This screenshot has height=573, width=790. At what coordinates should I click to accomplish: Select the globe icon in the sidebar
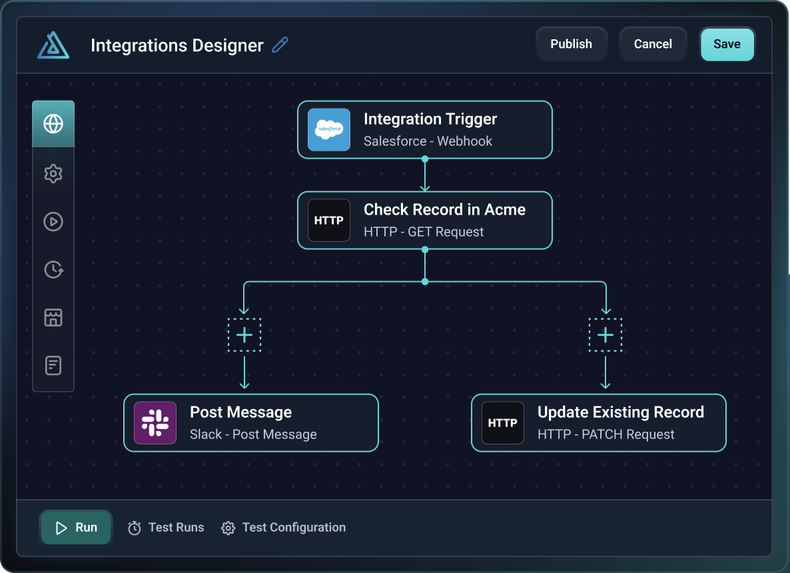53,123
